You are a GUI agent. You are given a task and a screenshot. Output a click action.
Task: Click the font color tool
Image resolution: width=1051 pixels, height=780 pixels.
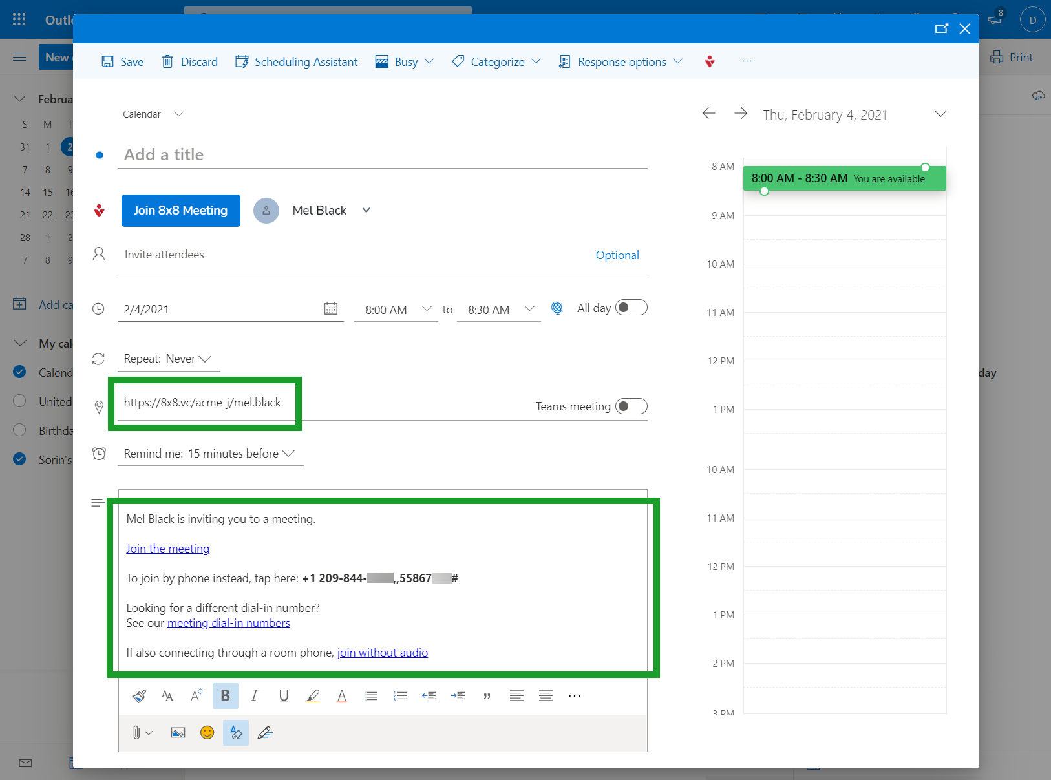point(342,696)
